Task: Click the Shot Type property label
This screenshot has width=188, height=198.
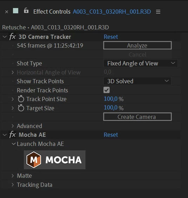Action: [29, 63]
